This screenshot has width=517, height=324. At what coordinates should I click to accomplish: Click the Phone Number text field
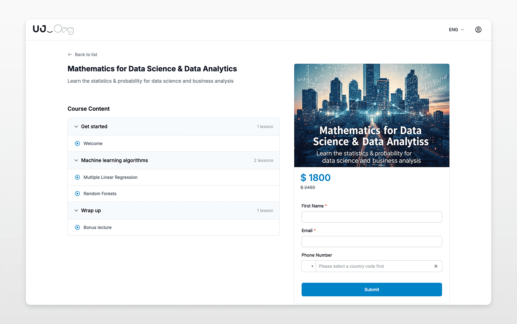point(373,266)
